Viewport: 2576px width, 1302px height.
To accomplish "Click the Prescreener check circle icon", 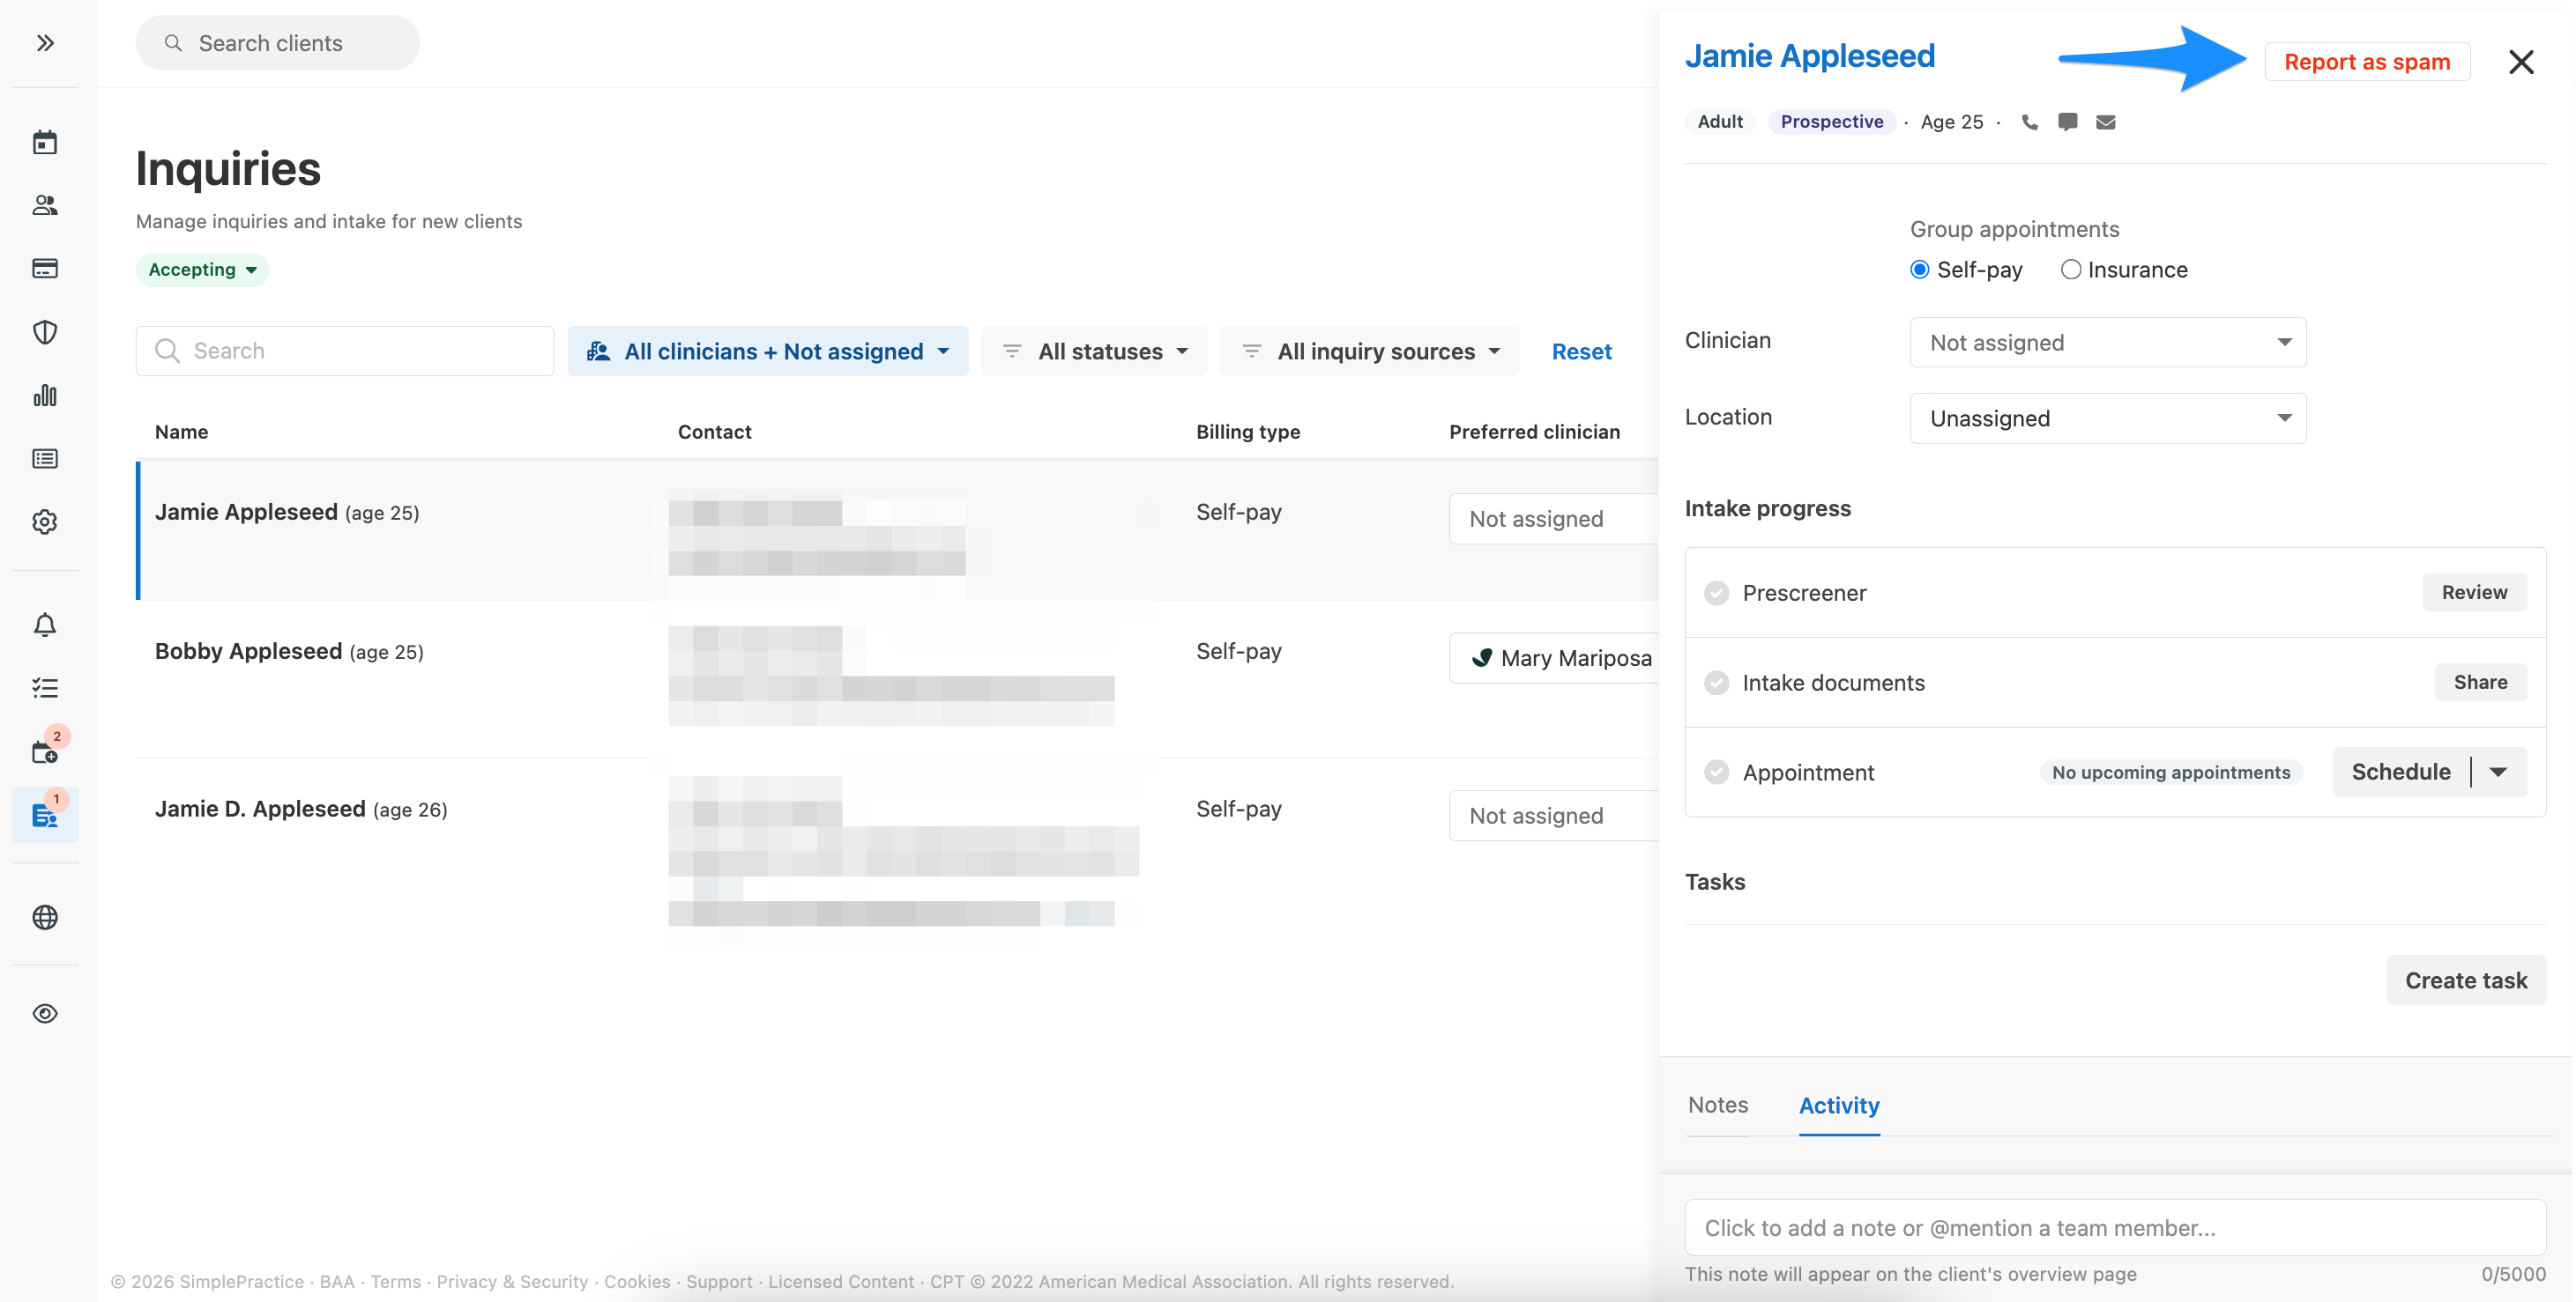I will 1716,593.
